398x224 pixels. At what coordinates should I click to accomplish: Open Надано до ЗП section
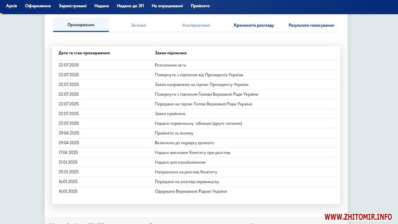[130, 6]
